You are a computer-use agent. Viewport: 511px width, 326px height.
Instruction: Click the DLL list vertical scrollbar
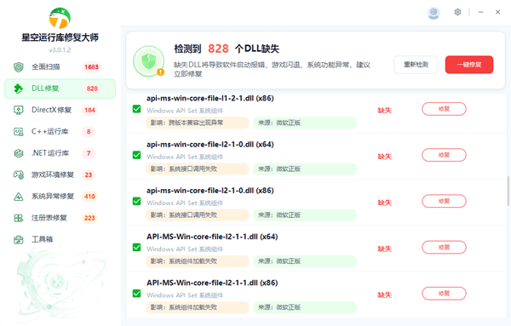[x=508, y=192]
